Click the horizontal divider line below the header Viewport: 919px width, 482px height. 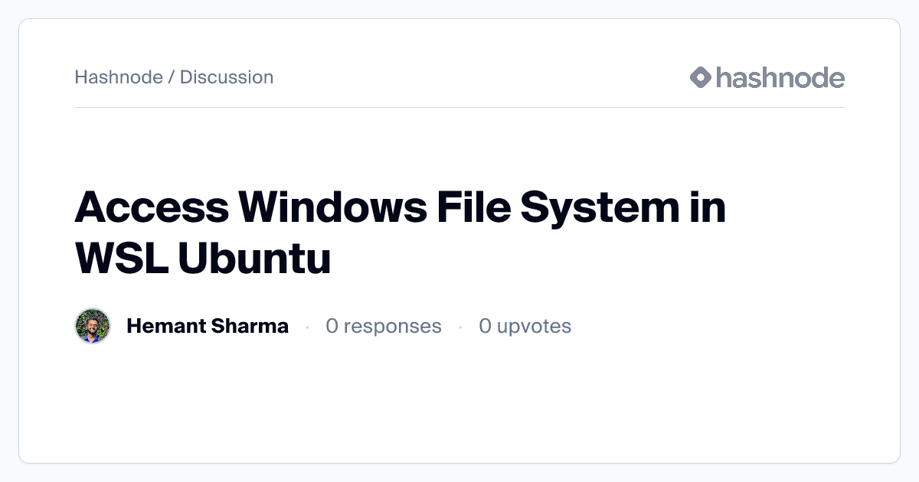459,108
